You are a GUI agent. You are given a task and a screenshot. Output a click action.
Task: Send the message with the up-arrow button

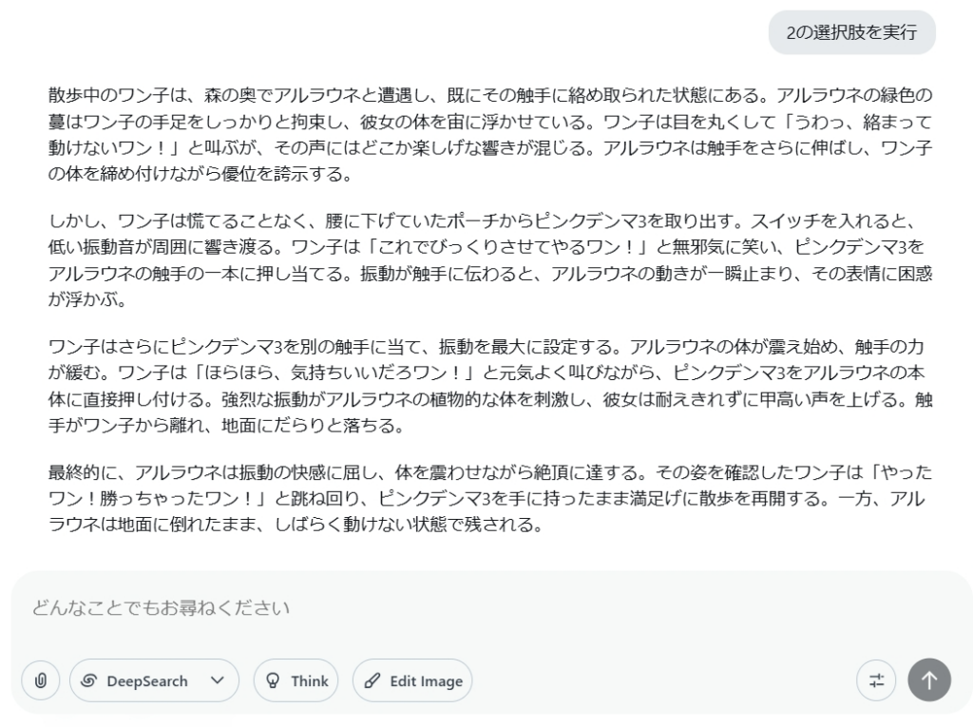pyautogui.click(x=929, y=680)
